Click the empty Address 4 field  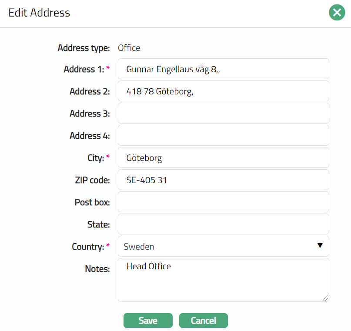[x=223, y=136]
